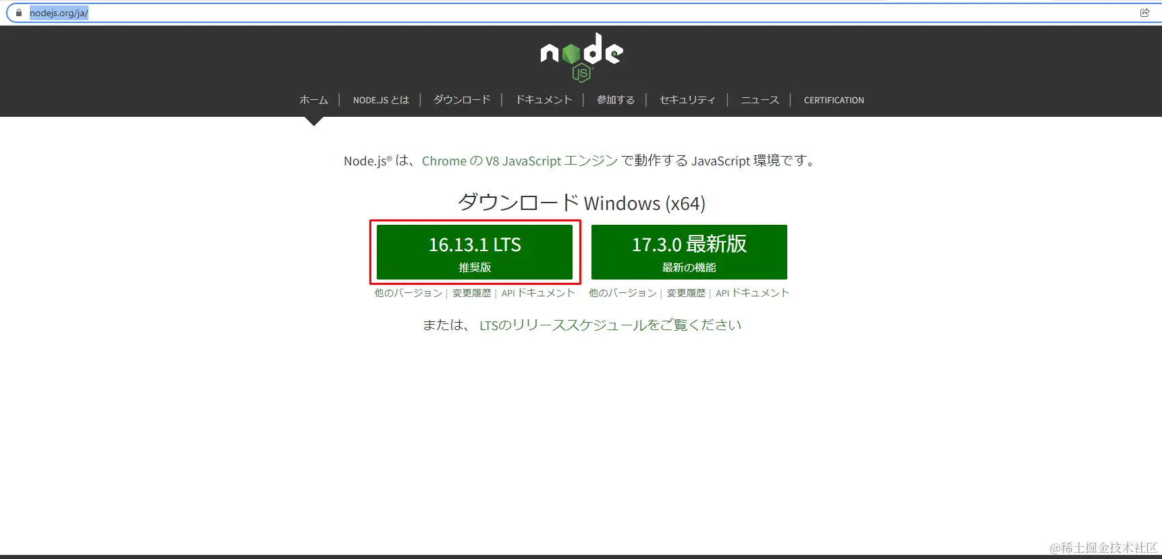Follow the Chrome の V8 JavaScript エンジン link
The image size is (1162, 559).
tap(520, 161)
